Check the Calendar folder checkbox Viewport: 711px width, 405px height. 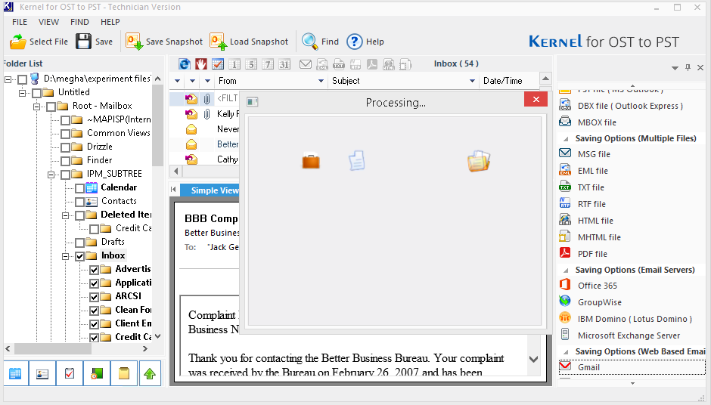coord(80,188)
